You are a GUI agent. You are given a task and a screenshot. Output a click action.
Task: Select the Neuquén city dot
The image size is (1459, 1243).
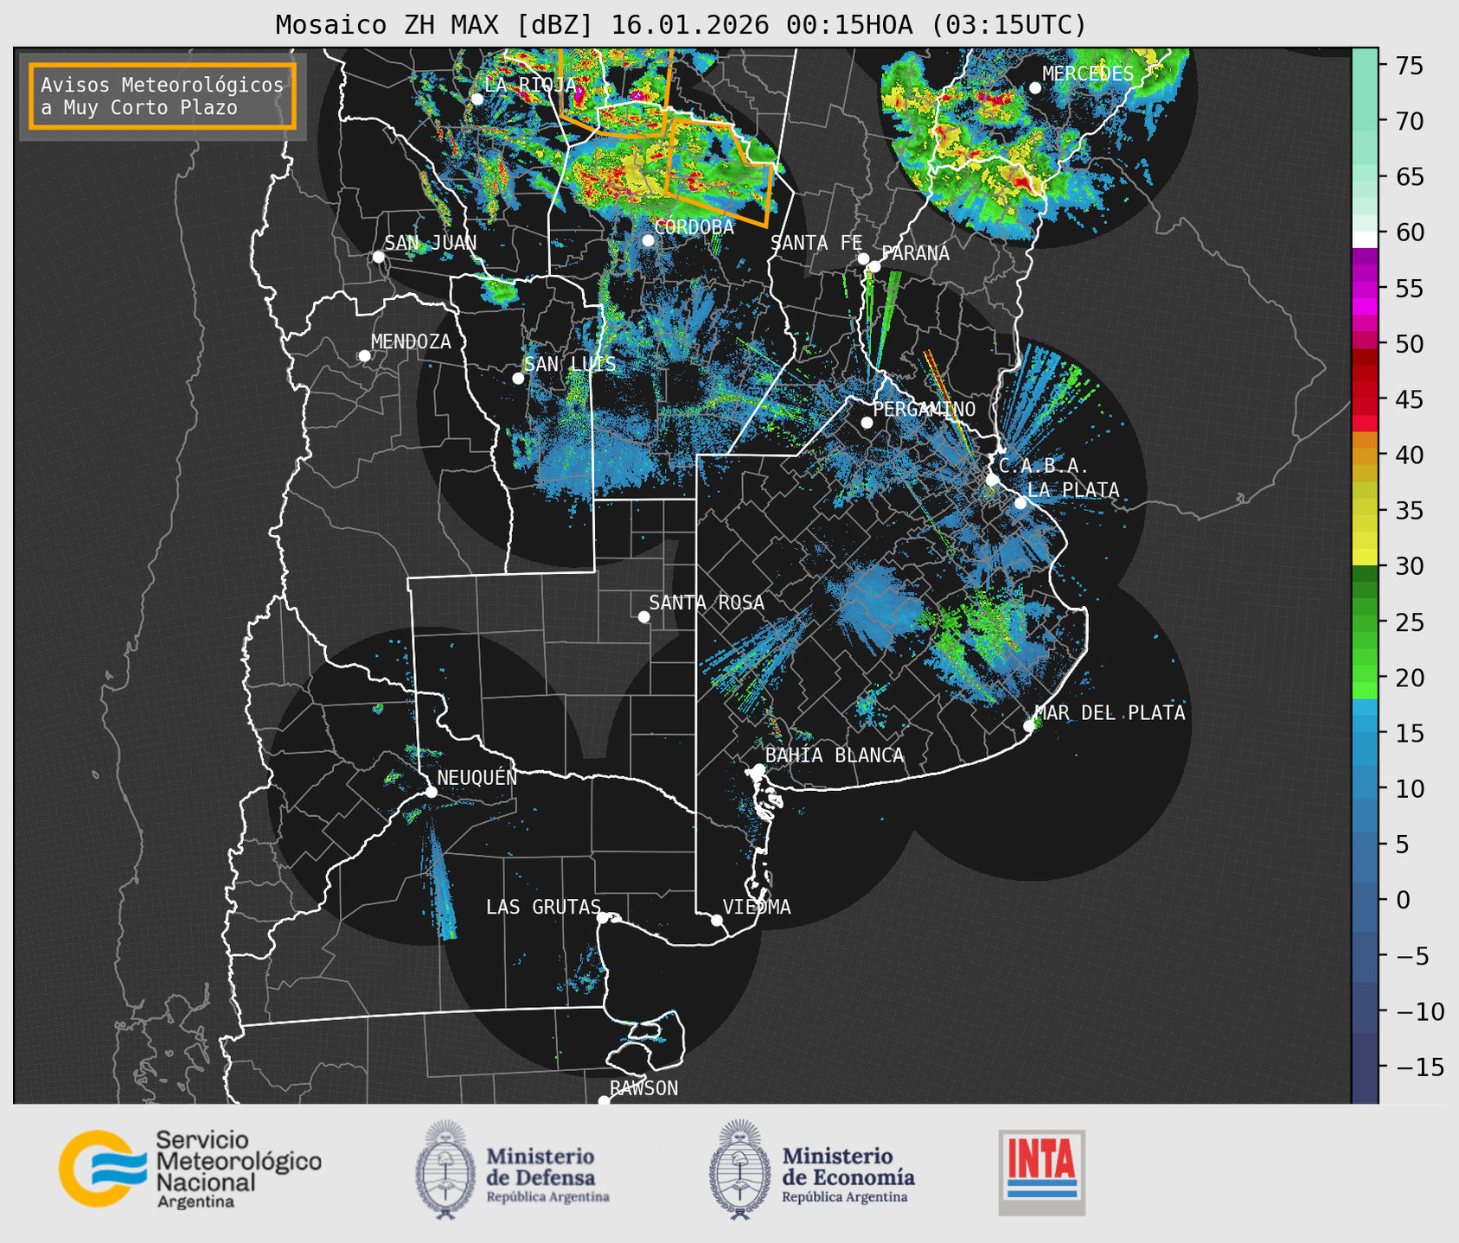[x=431, y=792]
